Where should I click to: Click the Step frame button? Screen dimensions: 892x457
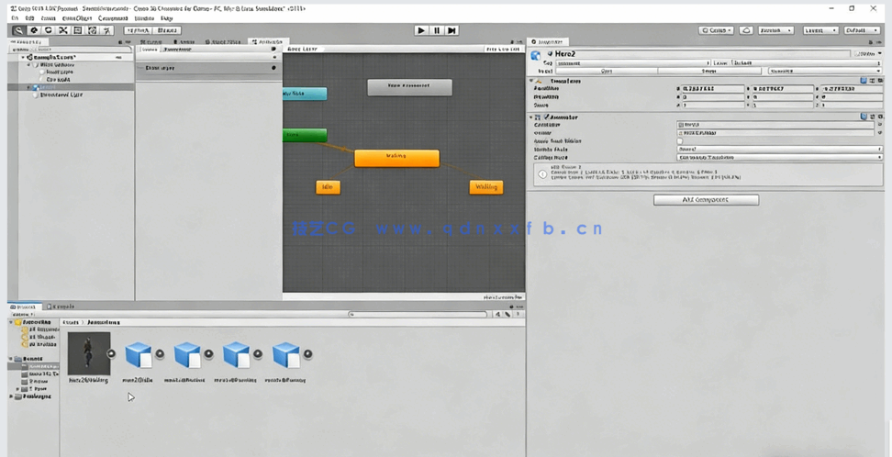pos(452,30)
